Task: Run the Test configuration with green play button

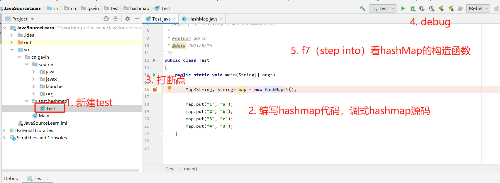Action: [x=403, y=9]
